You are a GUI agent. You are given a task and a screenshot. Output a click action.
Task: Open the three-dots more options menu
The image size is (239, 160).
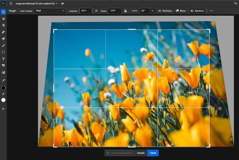(x=212, y=11)
